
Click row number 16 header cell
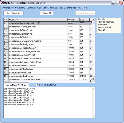pos(6,76)
